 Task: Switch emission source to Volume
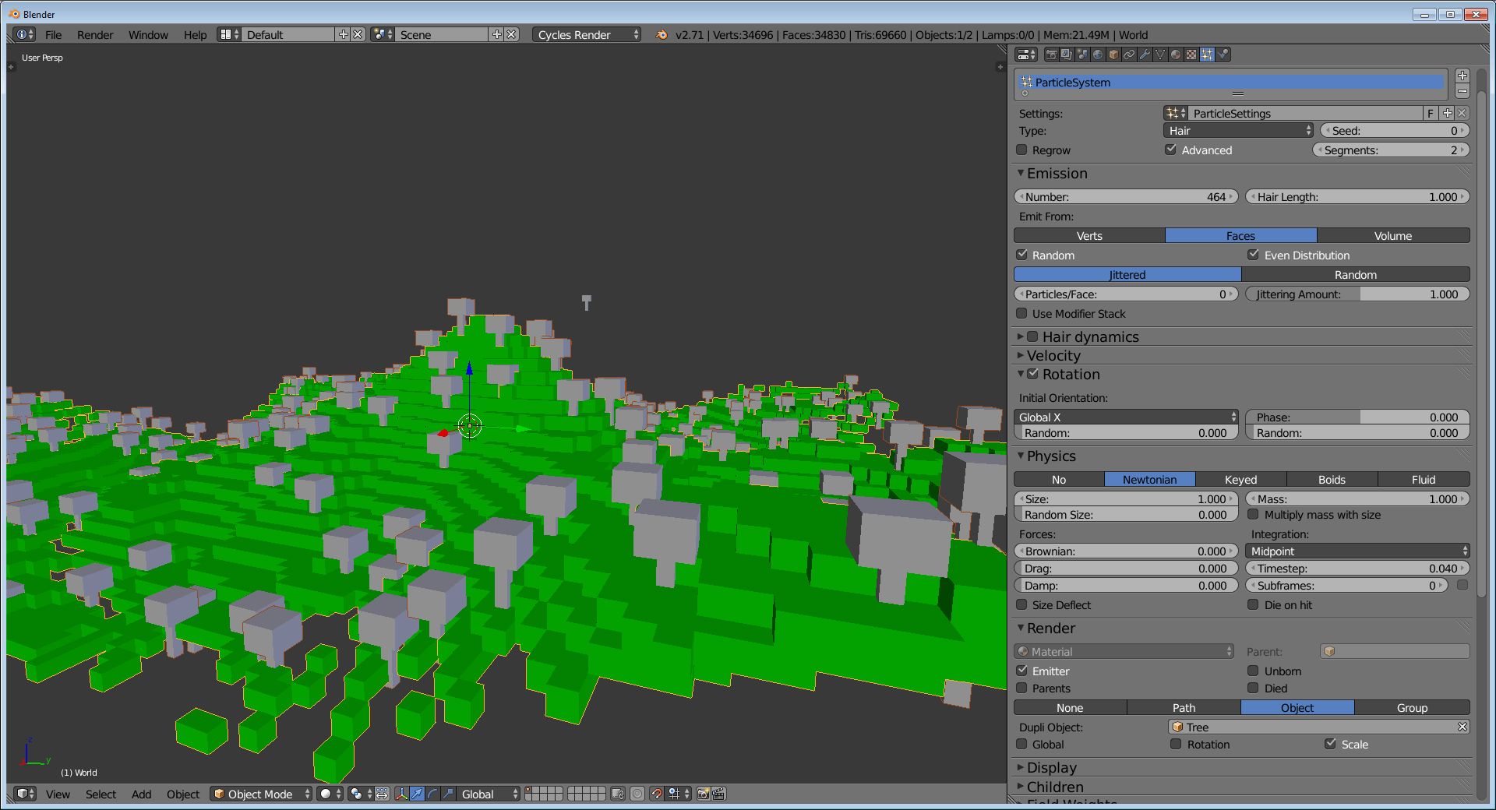click(1392, 235)
